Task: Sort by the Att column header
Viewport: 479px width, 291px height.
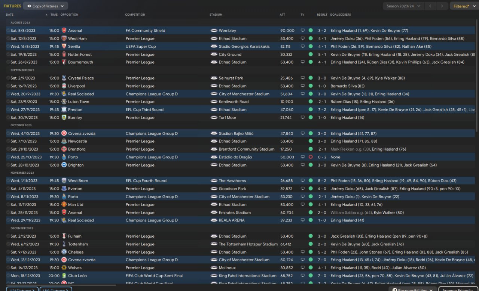Action: pos(283,15)
